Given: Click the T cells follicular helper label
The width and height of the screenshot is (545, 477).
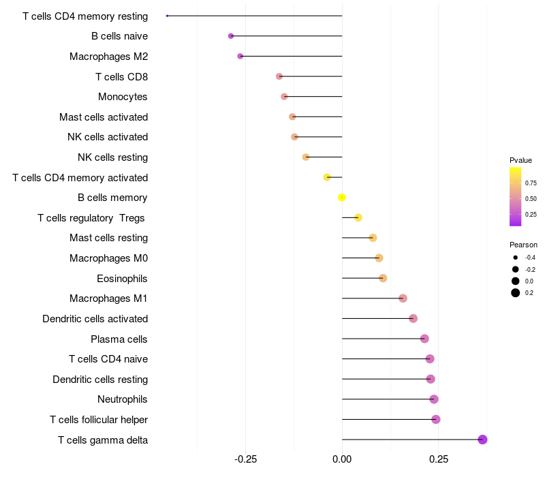Looking at the screenshot, I should (x=99, y=419).
